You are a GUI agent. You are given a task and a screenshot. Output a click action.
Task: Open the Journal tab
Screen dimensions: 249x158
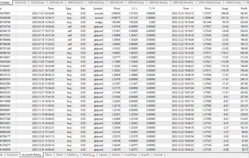pyautogui.click(x=158, y=155)
